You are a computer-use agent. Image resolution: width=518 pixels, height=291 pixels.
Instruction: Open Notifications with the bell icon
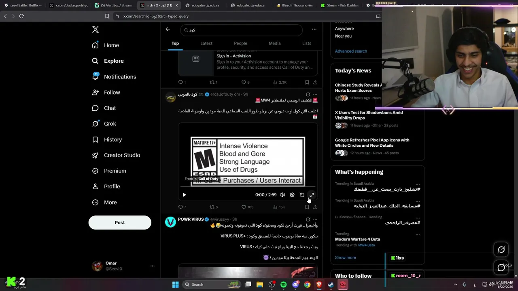coord(114,77)
